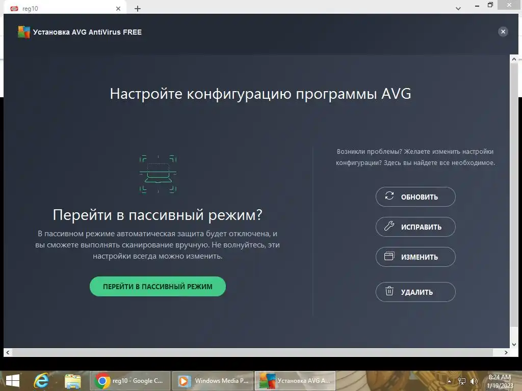522x391 pixels.
Task: Open the taskbar clock and date
Action: click(x=500, y=381)
